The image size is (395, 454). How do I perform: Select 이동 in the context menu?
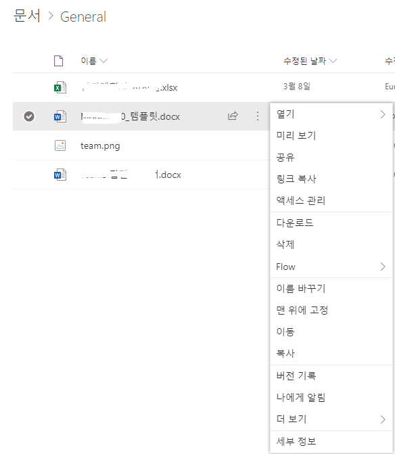click(331, 332)
